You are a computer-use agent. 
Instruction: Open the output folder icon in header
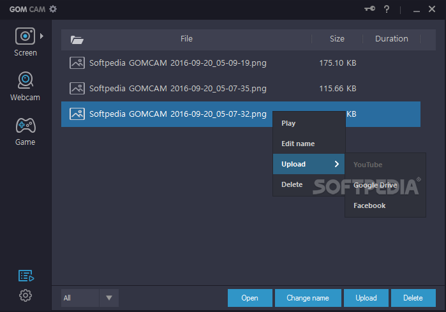[77, 40]
